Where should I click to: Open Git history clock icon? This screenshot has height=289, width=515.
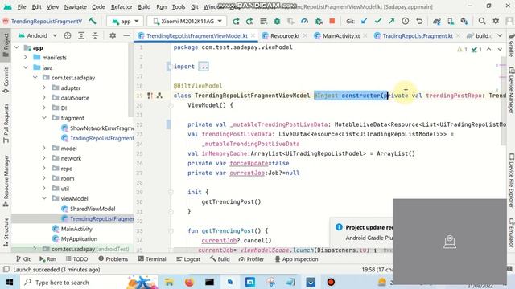(x=406, y=22)
